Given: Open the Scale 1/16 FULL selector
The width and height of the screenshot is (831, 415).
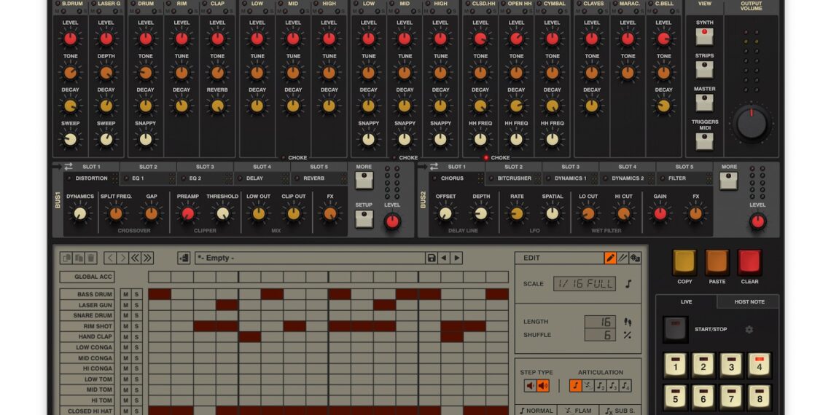Looking at the screenshot, I should [x=584, y=284].
